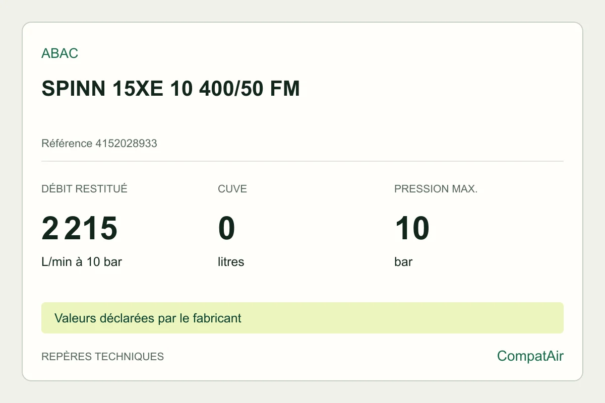Click the 400/50 FM part of the title
Screen dimensions: 605x403
point(250,89)
